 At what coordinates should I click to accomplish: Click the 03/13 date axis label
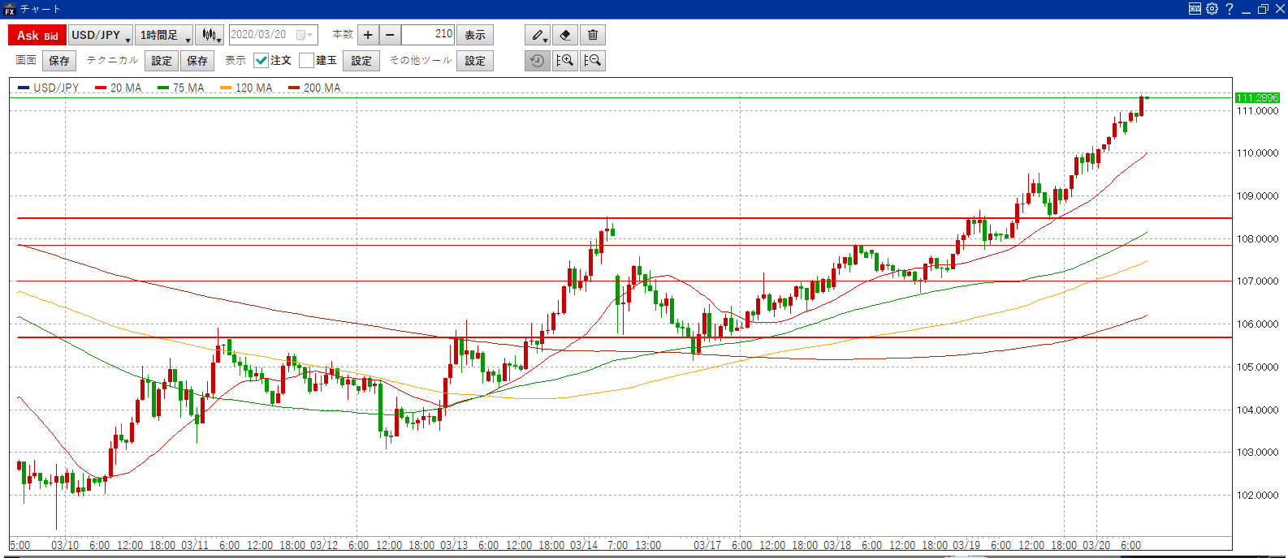point(454,545)
